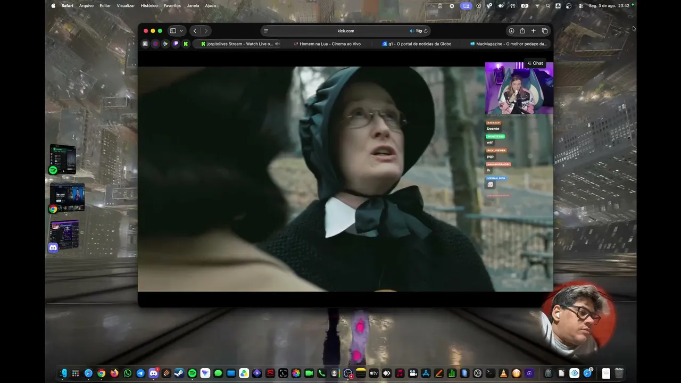681x383 pixels.
Task: Open Safari from the Dock
Action: point(88,373)
